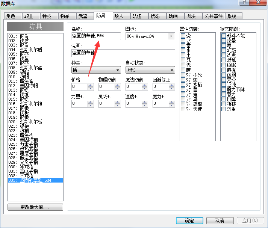The width and height of the screenshot is (268, 228).
Task: Click the 更改最大值... button
Action: (35, 207)
